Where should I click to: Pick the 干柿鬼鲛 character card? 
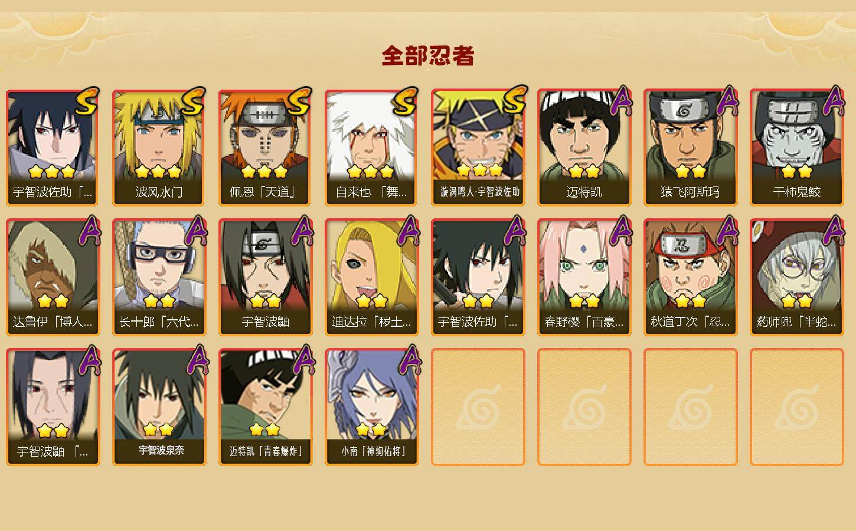point(796,147)
